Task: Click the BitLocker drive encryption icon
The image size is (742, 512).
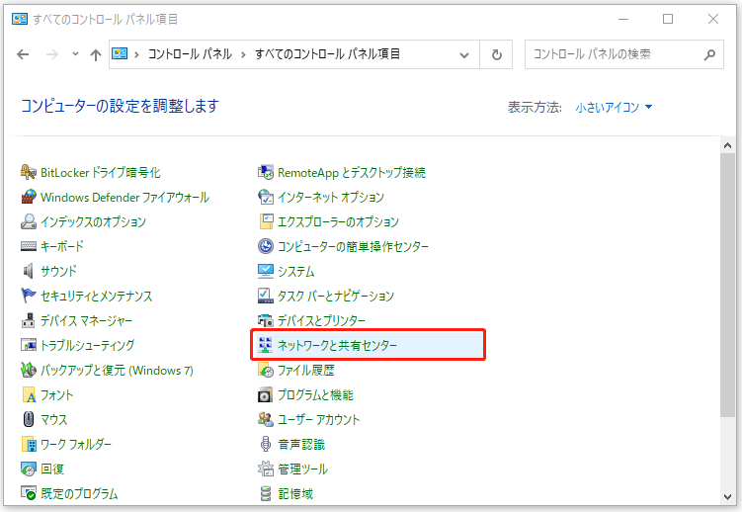Action: click(x=29, y=172)
